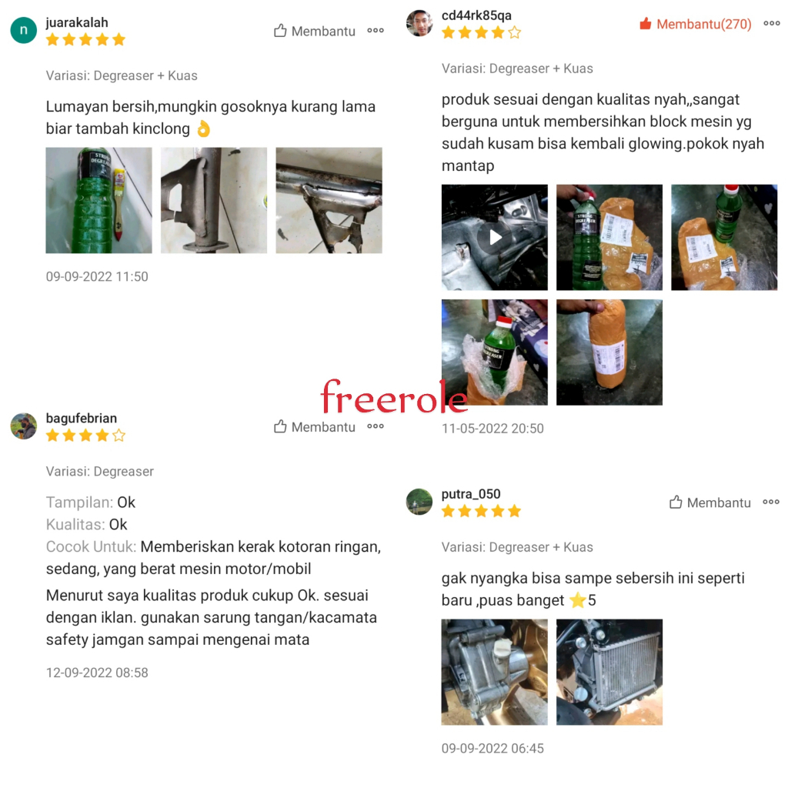Open the engine part photo by putra_050
This screenshot has width=788, height=788.
[x=495, y=672]
